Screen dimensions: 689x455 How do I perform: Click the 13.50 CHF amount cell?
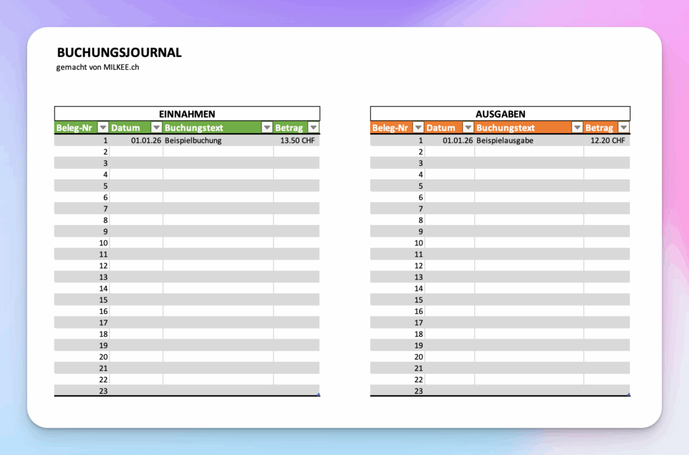click(x=297, y=140)
